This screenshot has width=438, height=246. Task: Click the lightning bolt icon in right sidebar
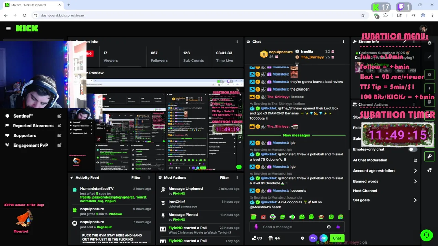pyautogui.click(x=430, y=88)
